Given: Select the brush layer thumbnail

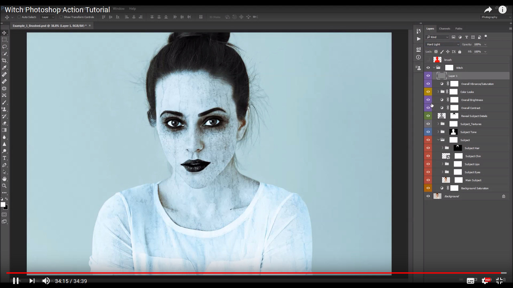Looking at the screenshot, I should point(437,60).
